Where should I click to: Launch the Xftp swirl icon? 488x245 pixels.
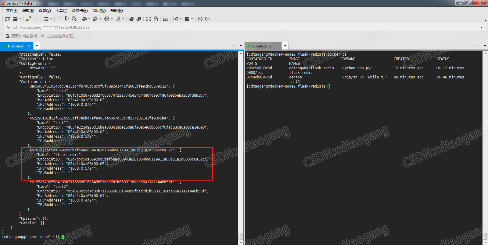(x=131, y=19)
